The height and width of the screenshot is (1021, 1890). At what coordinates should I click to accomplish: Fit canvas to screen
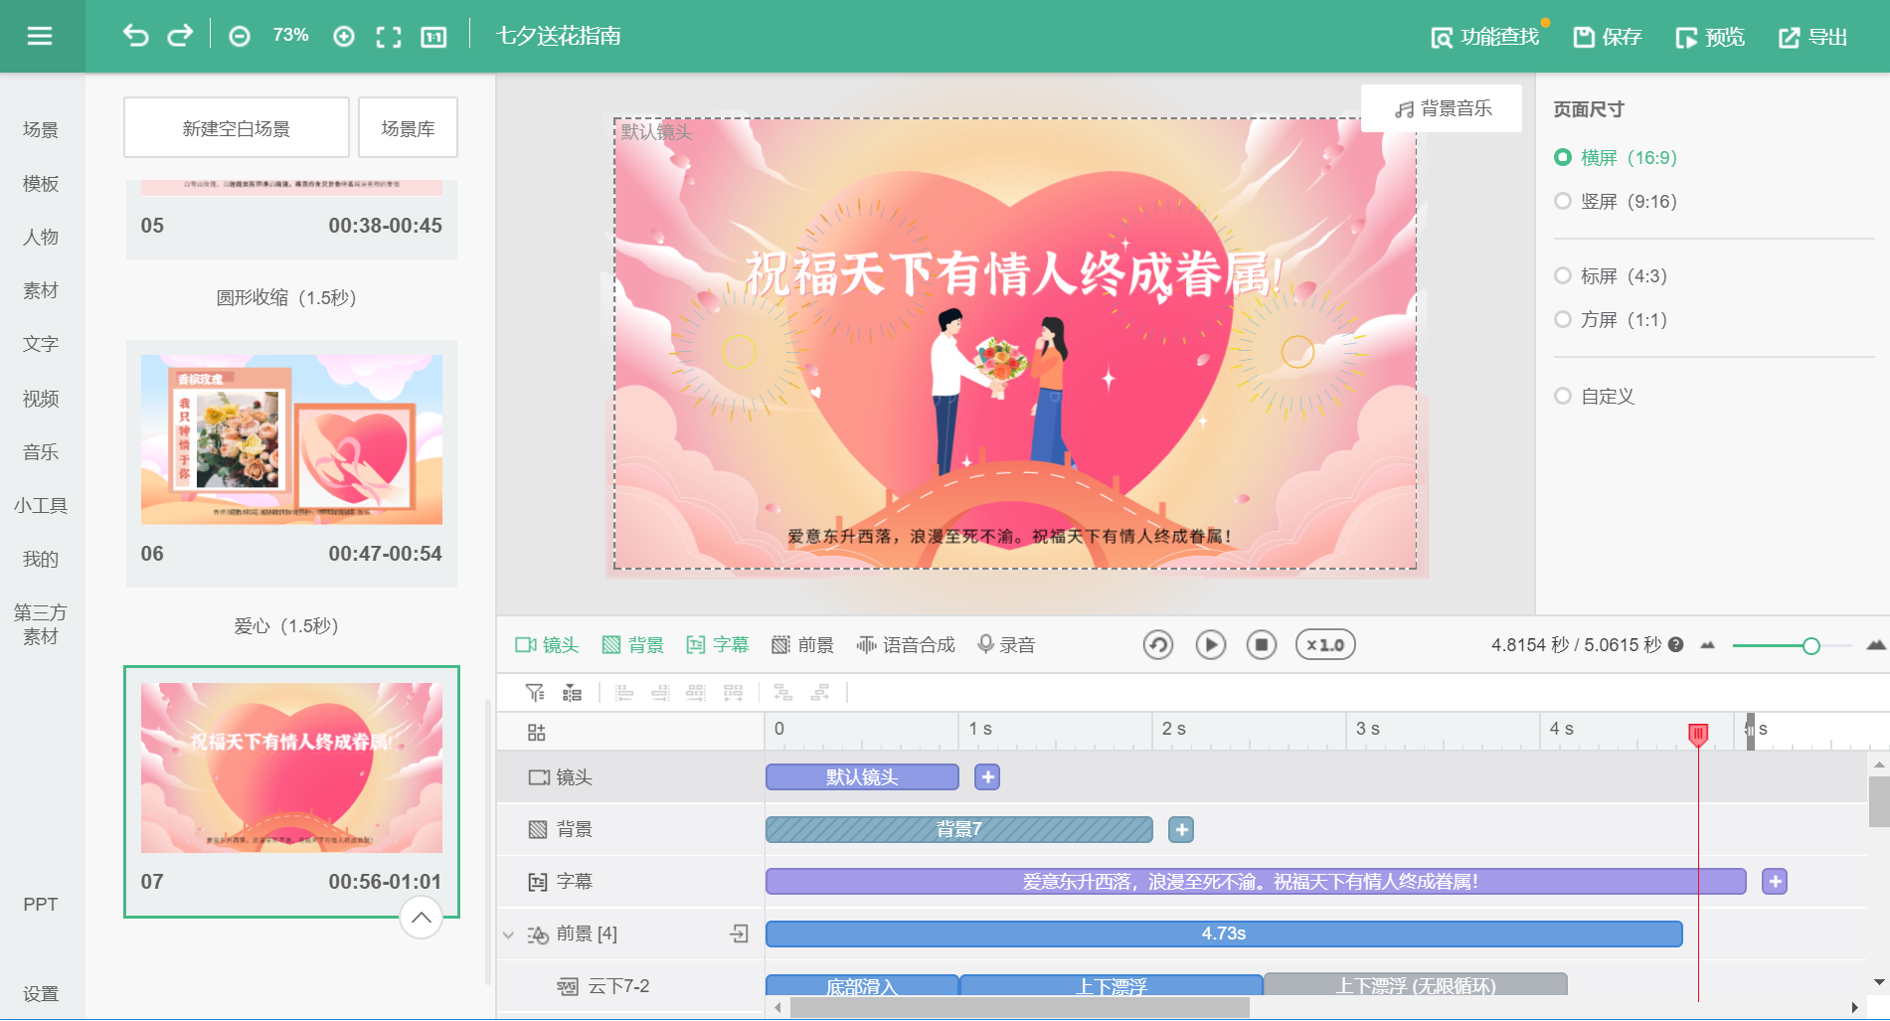[389, 37]
